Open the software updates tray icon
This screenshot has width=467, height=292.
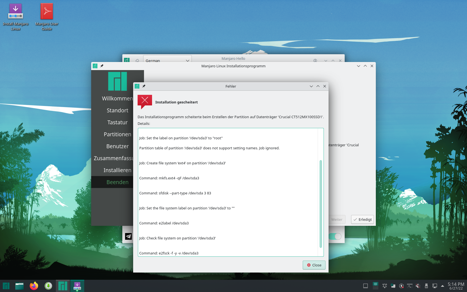pyautogui.click(x=401, y=286)
